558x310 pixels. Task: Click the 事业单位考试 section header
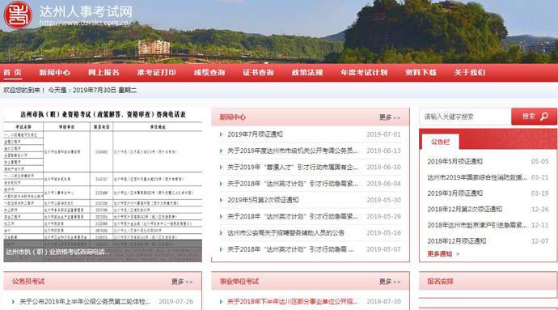[239, 282]
